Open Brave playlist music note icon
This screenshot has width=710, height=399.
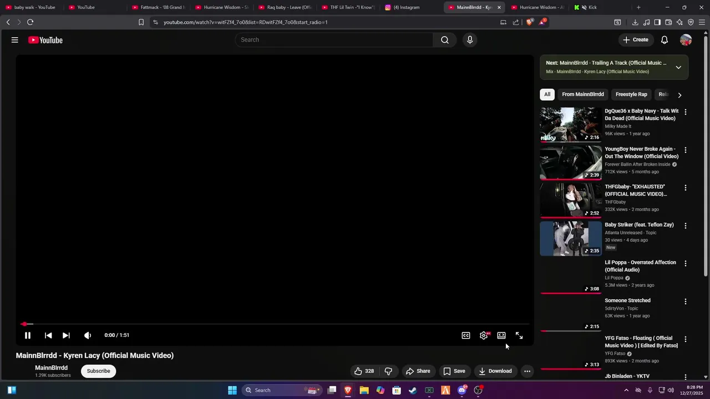coord(646,22)
